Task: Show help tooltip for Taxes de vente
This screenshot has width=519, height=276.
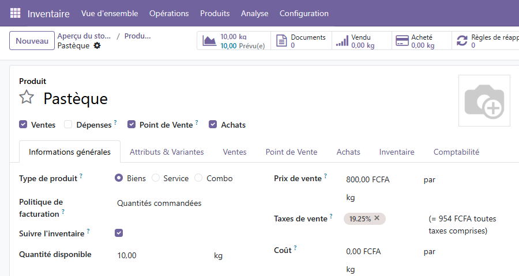Action: (331, 216)
